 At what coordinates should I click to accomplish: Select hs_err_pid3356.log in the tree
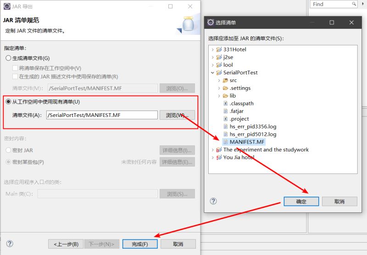pos(253,127)
